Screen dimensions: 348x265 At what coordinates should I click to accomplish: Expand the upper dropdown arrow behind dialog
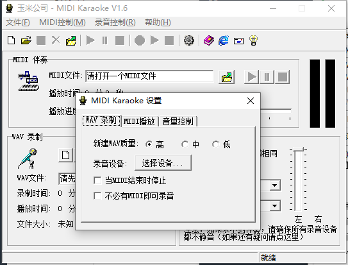click(275, 185)
